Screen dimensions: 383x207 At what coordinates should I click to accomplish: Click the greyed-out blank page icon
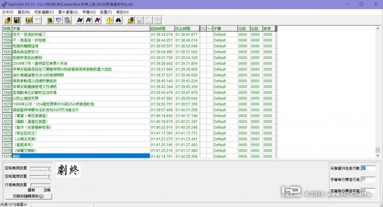pos(149,20)
